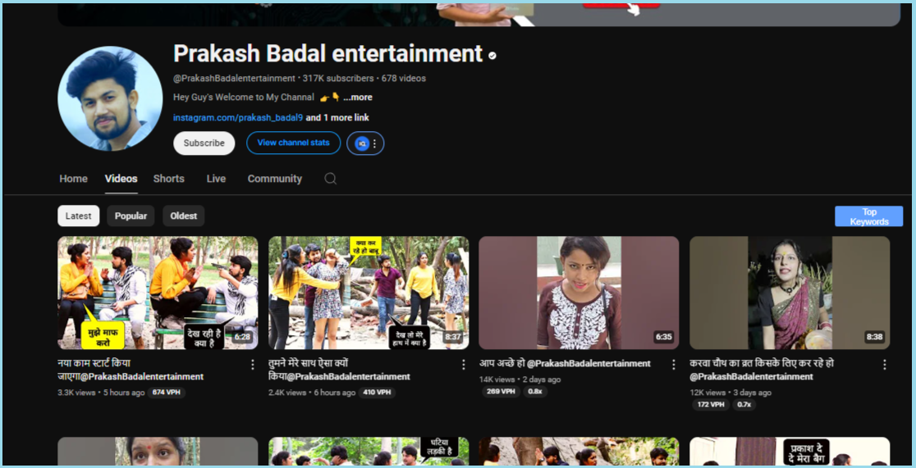Click the 269 VPH badge
This screenshot has height=468, width=916.
[x=501, y=392]
